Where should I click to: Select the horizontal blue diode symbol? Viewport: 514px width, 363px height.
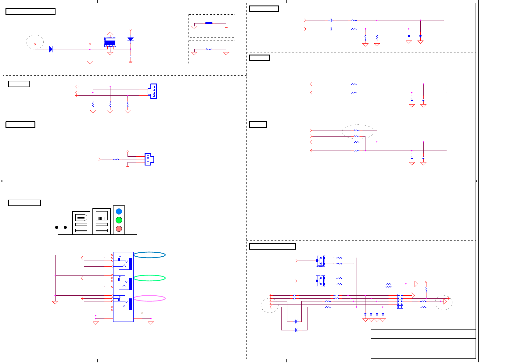point(51,49)
